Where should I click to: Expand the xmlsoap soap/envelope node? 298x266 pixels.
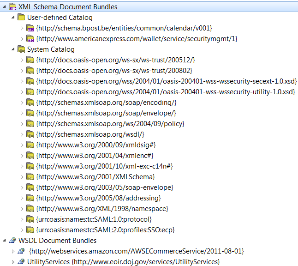(x=22, y=114)
